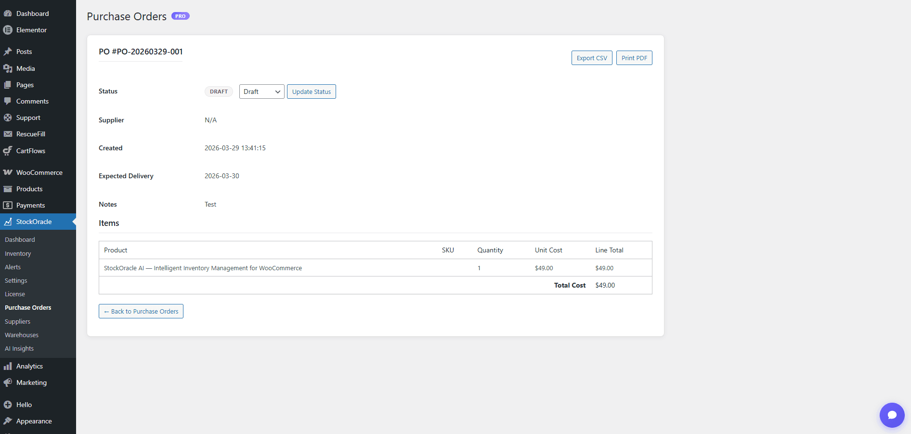The image size is (911, 434).
Task: Click the RescueFill envelope icon
Action: (8, 134)
